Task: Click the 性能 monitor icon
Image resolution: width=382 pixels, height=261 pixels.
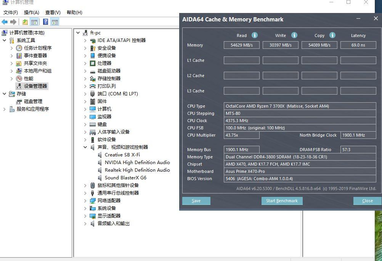Action: (19, 79)
